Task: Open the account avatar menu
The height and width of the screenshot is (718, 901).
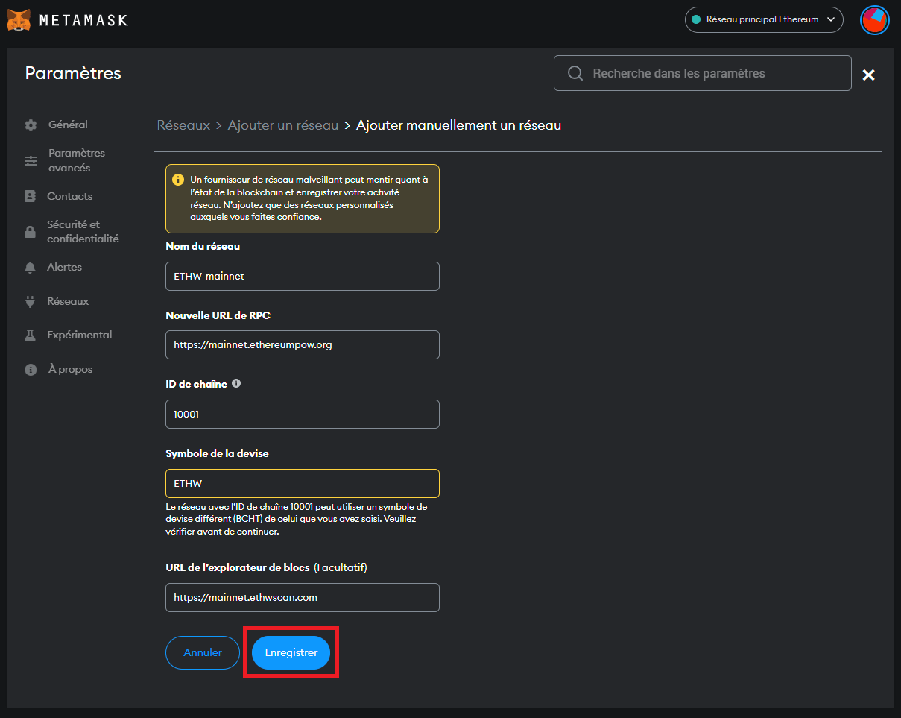Action: (x=874, y=20)
